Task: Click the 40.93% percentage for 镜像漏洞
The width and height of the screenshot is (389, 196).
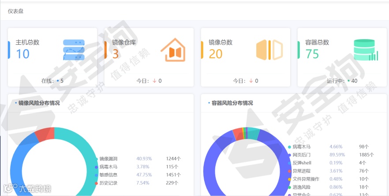Action: 144,159
